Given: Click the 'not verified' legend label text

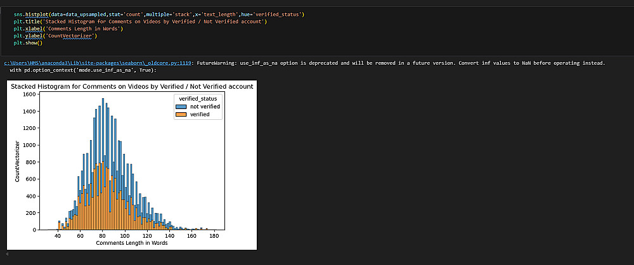Looking at the screenshot, I should [x=205, y=107].
